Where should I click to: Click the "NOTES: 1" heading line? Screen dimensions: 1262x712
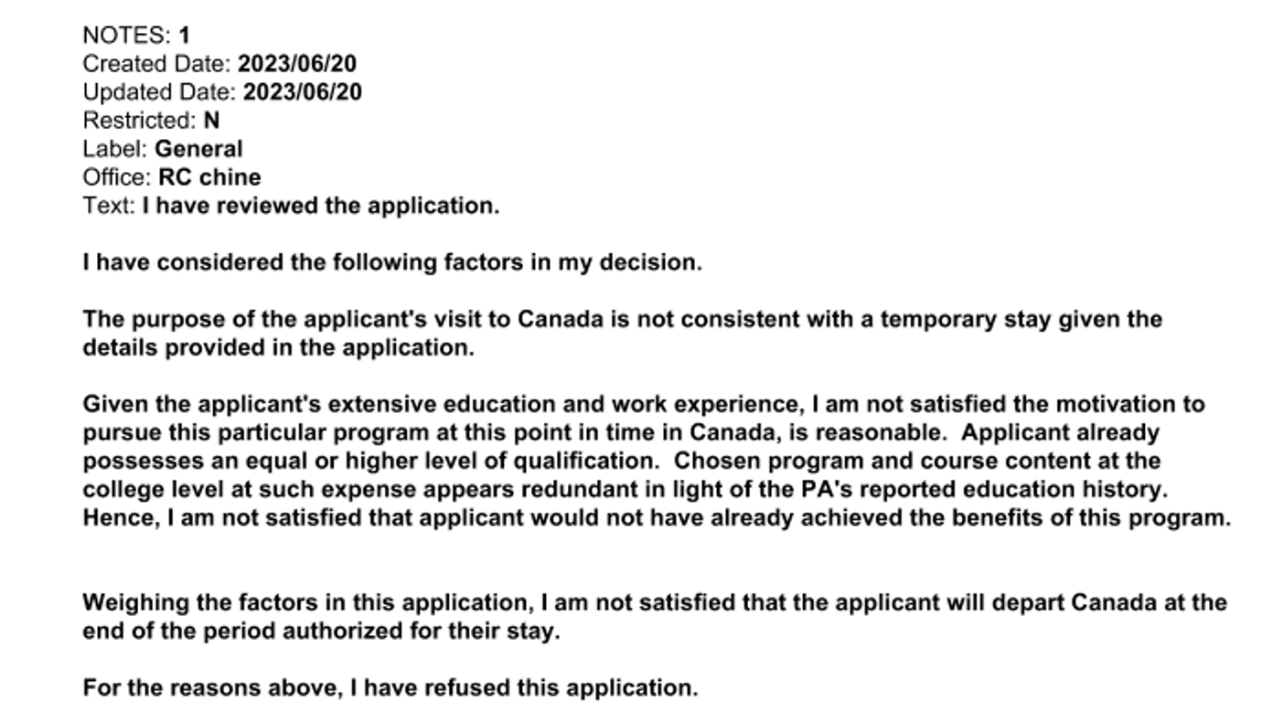coord(136,36)
